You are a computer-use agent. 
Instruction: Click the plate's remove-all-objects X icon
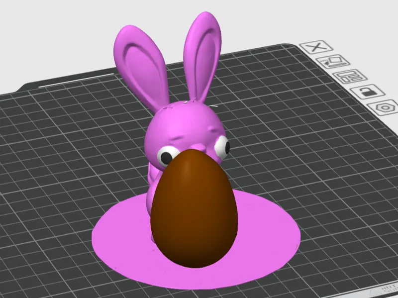click(316, 47)
